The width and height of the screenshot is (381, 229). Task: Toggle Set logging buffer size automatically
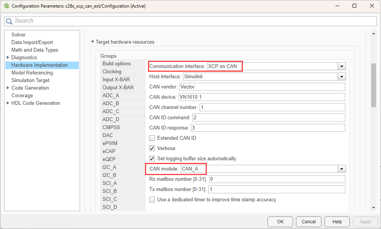pyautogui.click(x=152, y=159)
